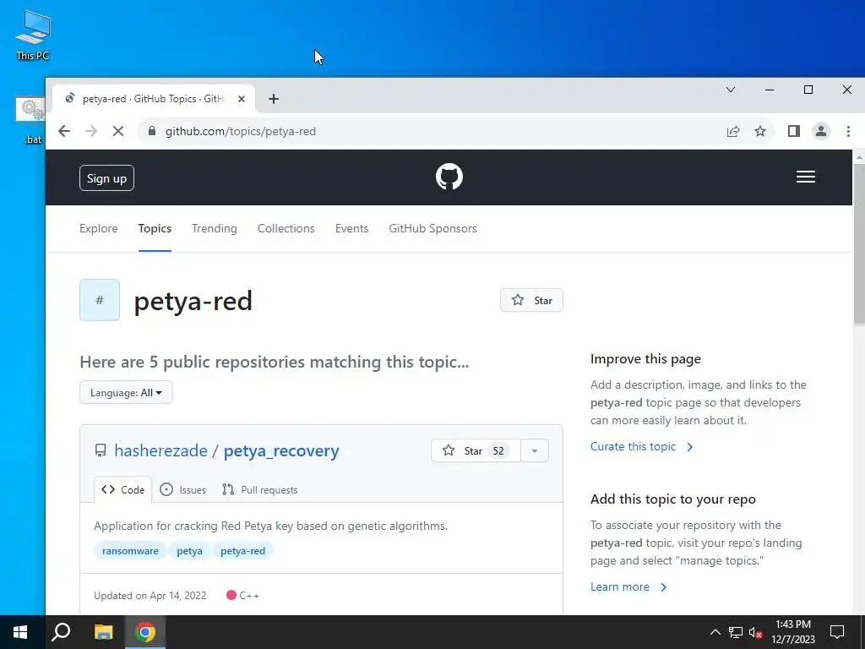Screen dimensions: 865x649
Task: Click the ransomware topic tag
Action: (x=130, y=551)
